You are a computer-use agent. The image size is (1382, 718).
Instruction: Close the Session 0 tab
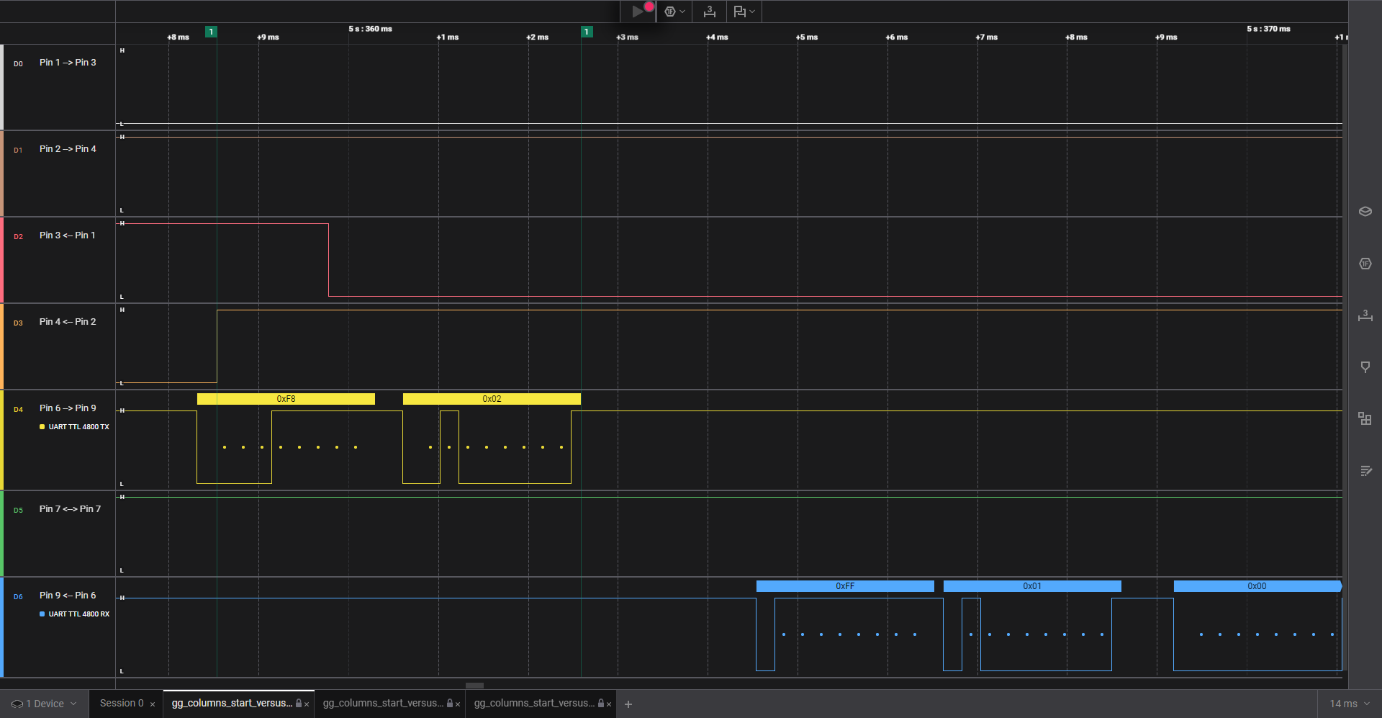coord(153,704)
